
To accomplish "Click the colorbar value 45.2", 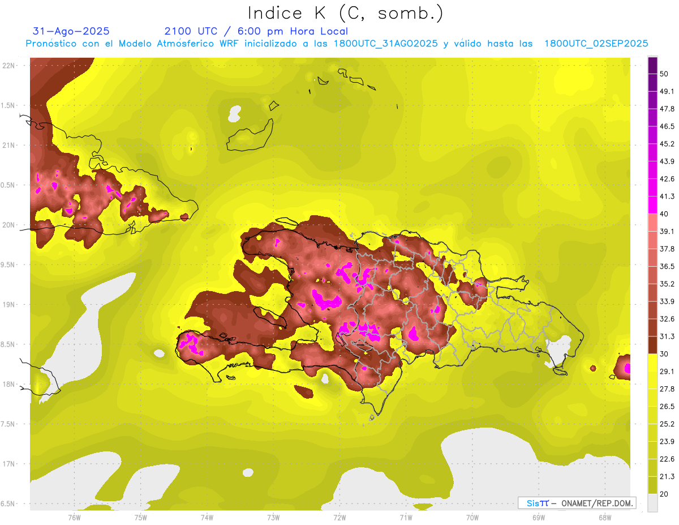I will 667,144.
